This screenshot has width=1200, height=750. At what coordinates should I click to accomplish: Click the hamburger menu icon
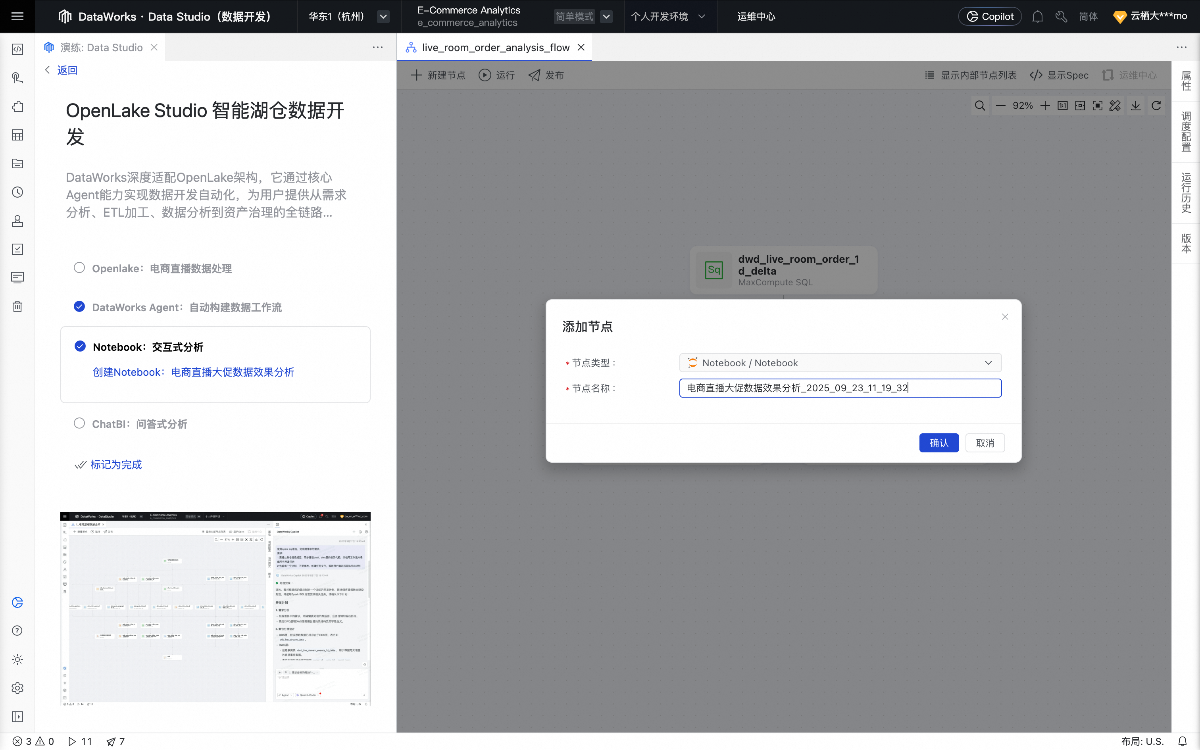point(17,16)
